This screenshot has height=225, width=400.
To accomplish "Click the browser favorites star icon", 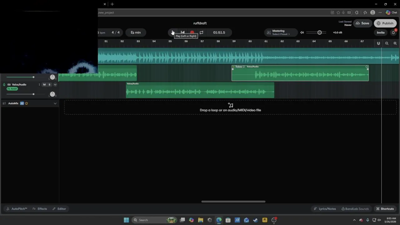I will [x=338, y=12].
